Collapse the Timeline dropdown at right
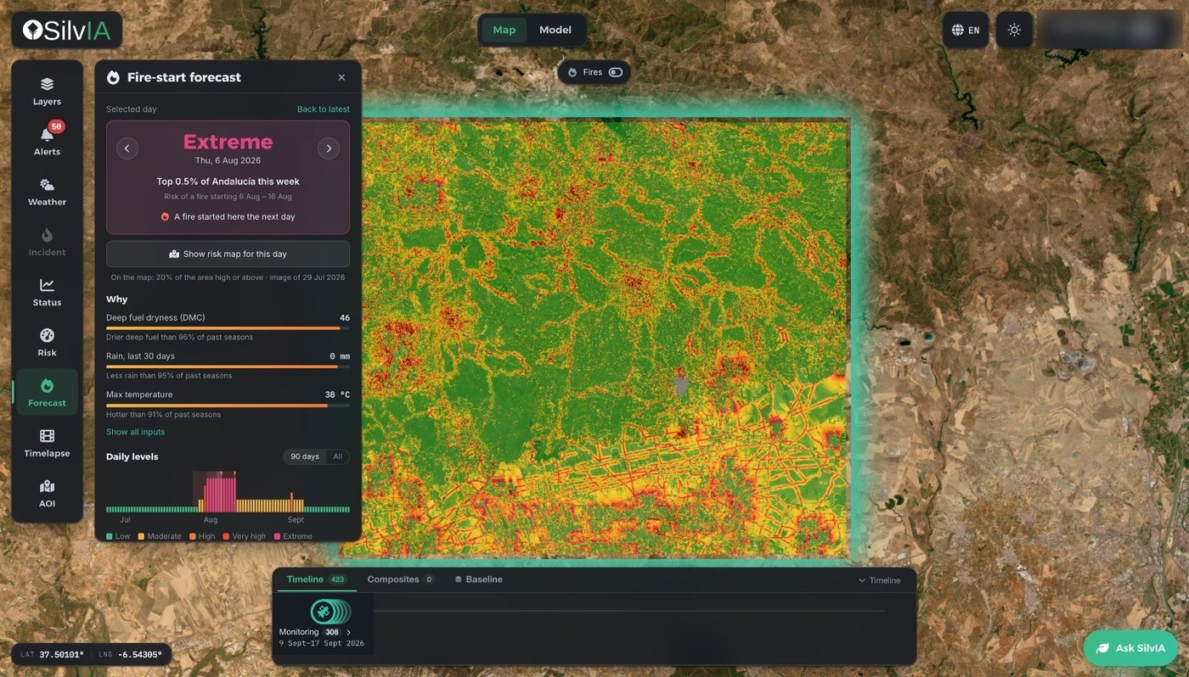Image resolution: width=1189 pixels, height=677 pixels. coord(879,580)
